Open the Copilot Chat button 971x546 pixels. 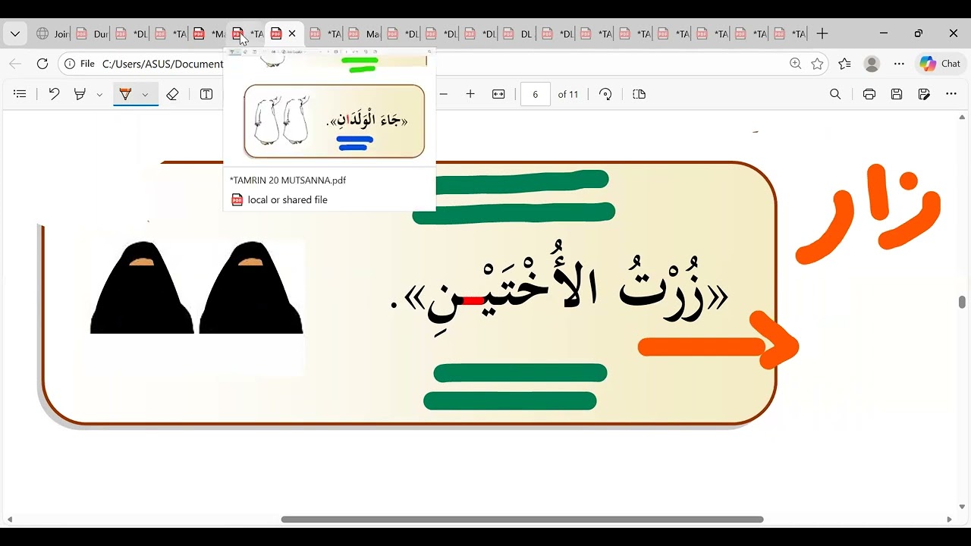[x=940, y=64]
